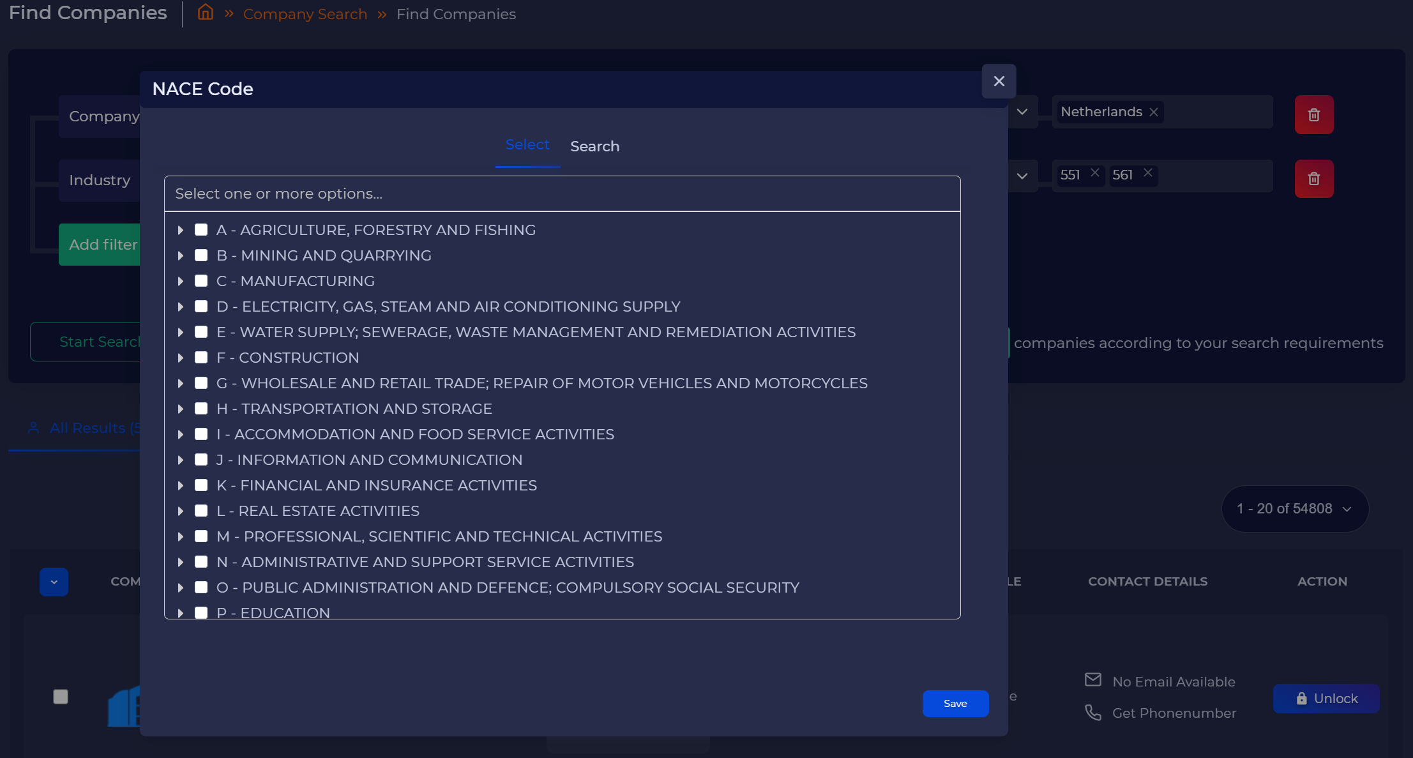This screenshot has width=1413, height=758.
Task: Open the Company Search breadcrumb link
Action: pyautogui.click(x=305, y=14)
